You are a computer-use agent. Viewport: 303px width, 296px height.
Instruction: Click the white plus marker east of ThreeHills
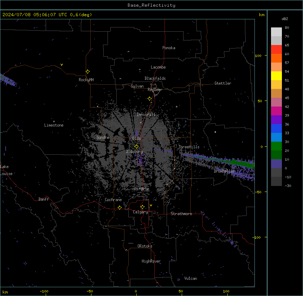click(215, 132)
